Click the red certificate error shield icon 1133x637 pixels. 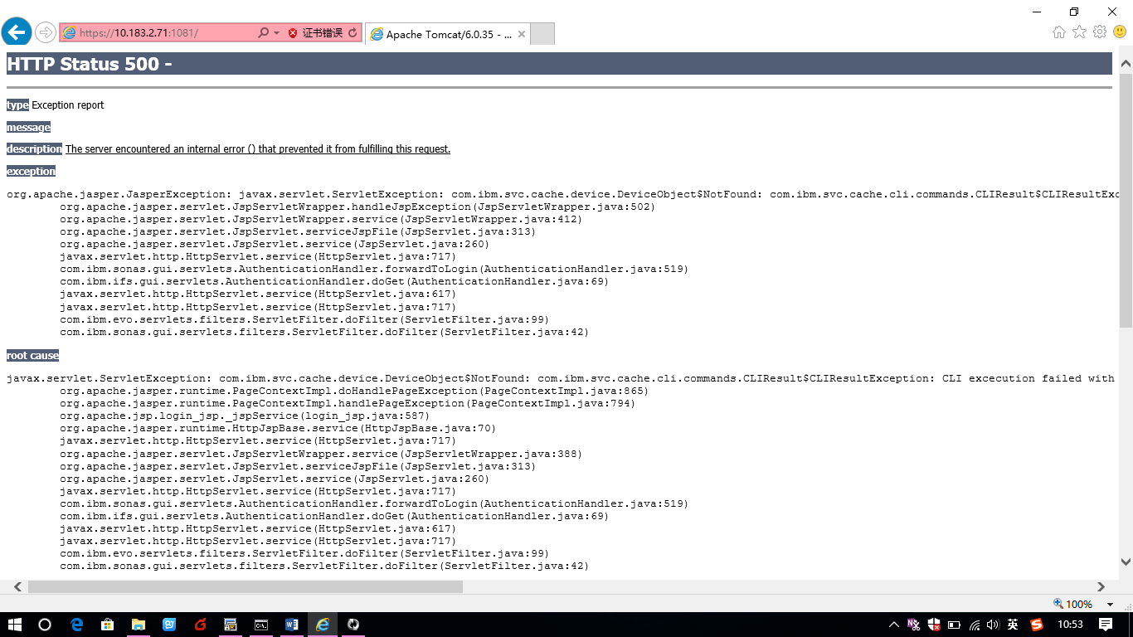coord(293,33)
